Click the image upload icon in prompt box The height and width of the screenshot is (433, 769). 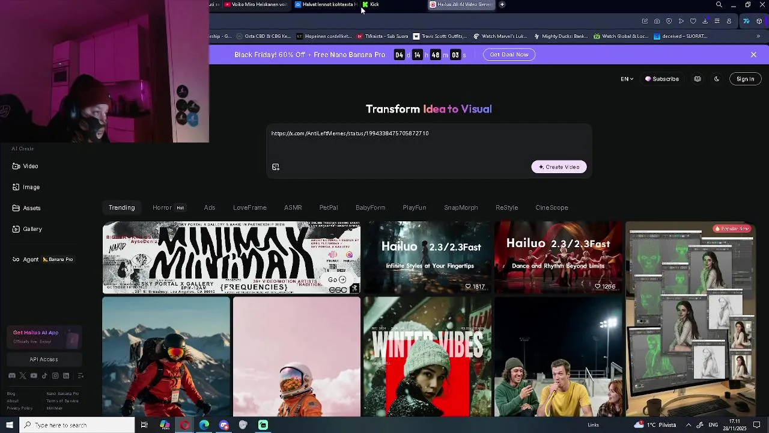pyautogui.click(x=276, y=167)
